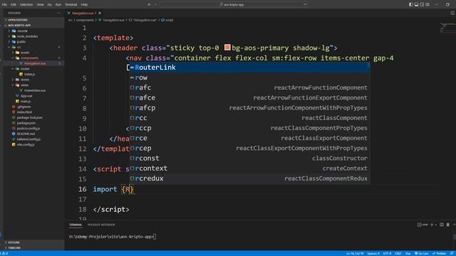
Task: Open customize layout icon
Action: 427,4
